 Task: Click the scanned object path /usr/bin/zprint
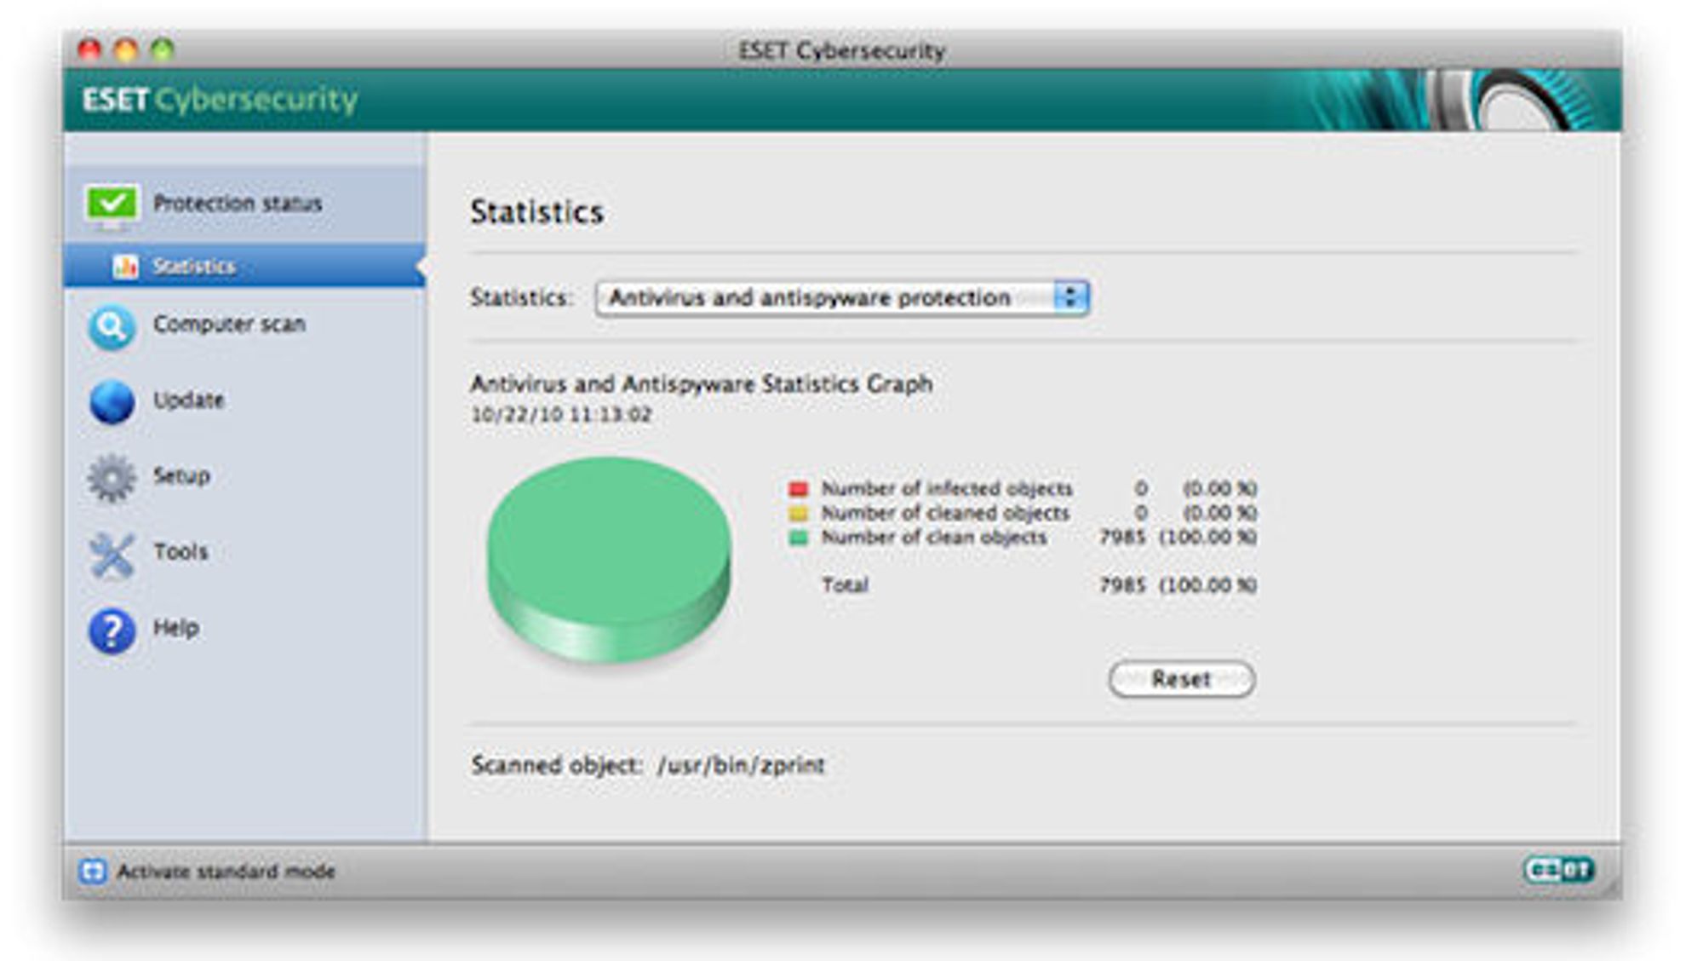tap(741, 765)
